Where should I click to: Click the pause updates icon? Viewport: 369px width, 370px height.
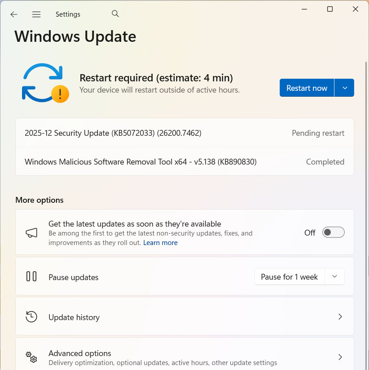tap(31, 276)
